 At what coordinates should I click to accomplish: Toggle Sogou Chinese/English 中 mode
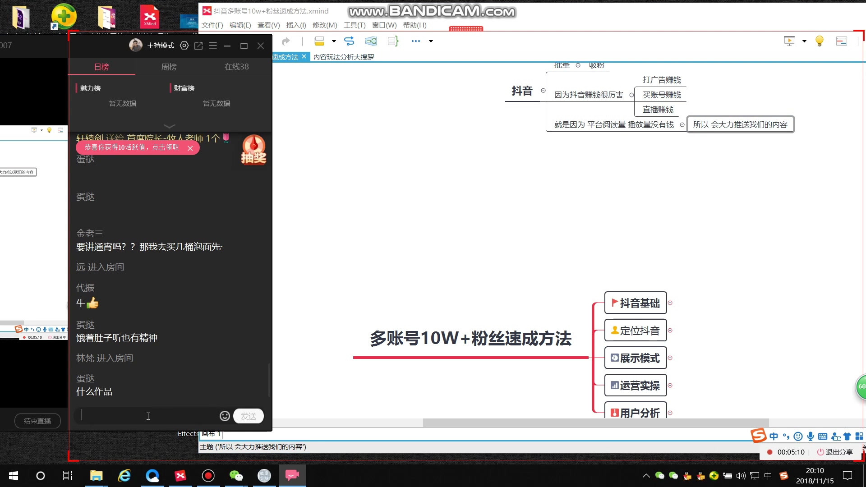coord(774,436)
